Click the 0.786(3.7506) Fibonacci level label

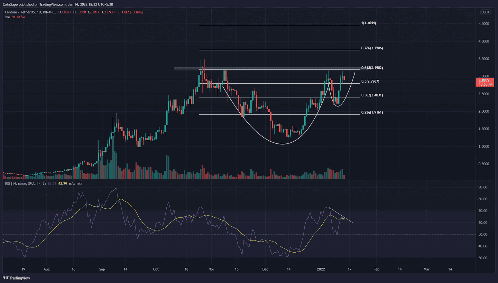(x=372, y=48)
